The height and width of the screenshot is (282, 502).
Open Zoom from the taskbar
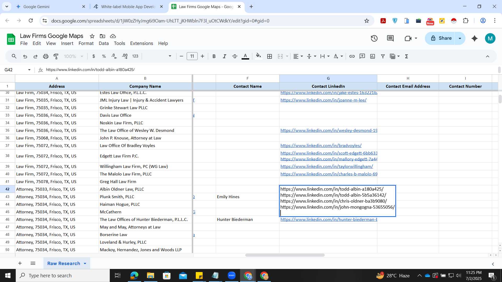[231, 275]
